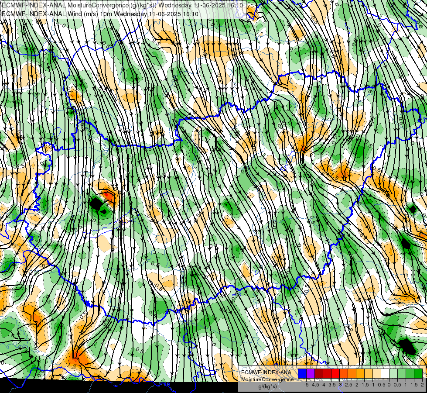Click the ECMWF-INDEX-ANAL label in the legend
The height and width of the screenshot is (393, 427).
pos(267,372)
